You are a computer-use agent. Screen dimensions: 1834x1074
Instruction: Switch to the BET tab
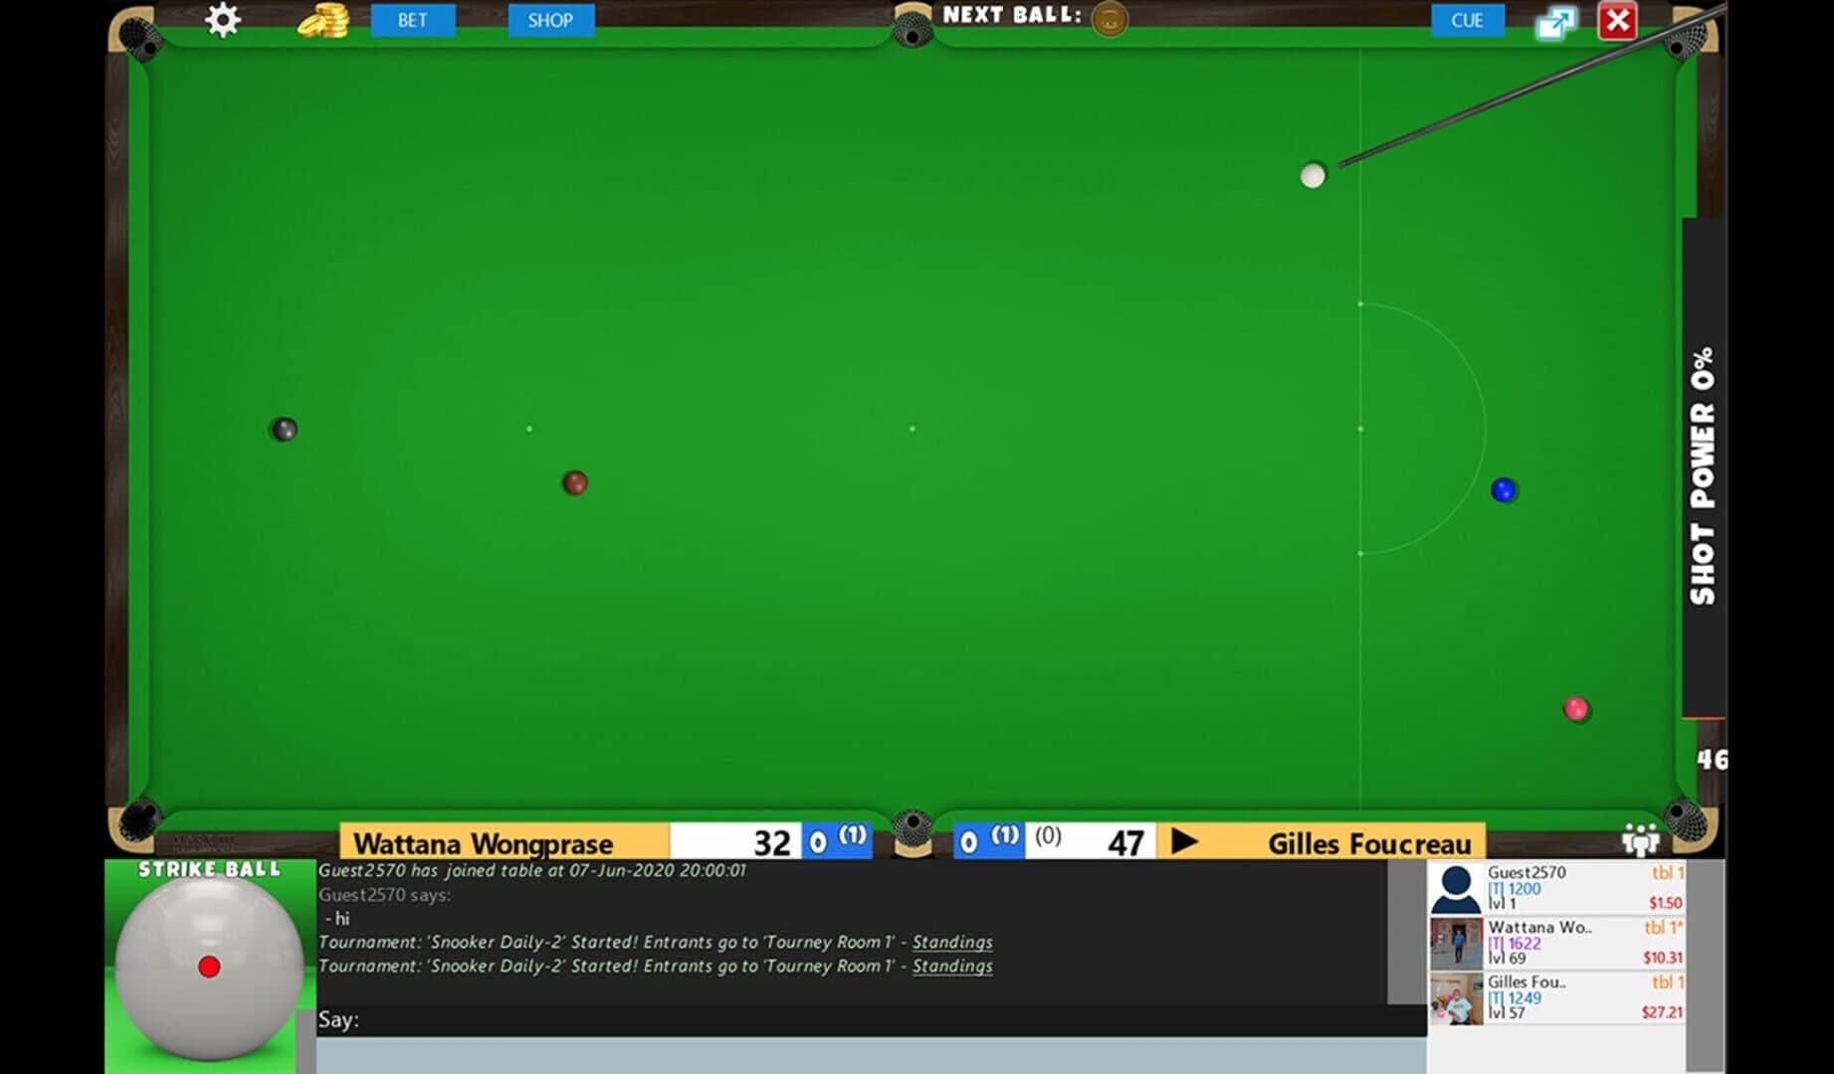[413, 18]
